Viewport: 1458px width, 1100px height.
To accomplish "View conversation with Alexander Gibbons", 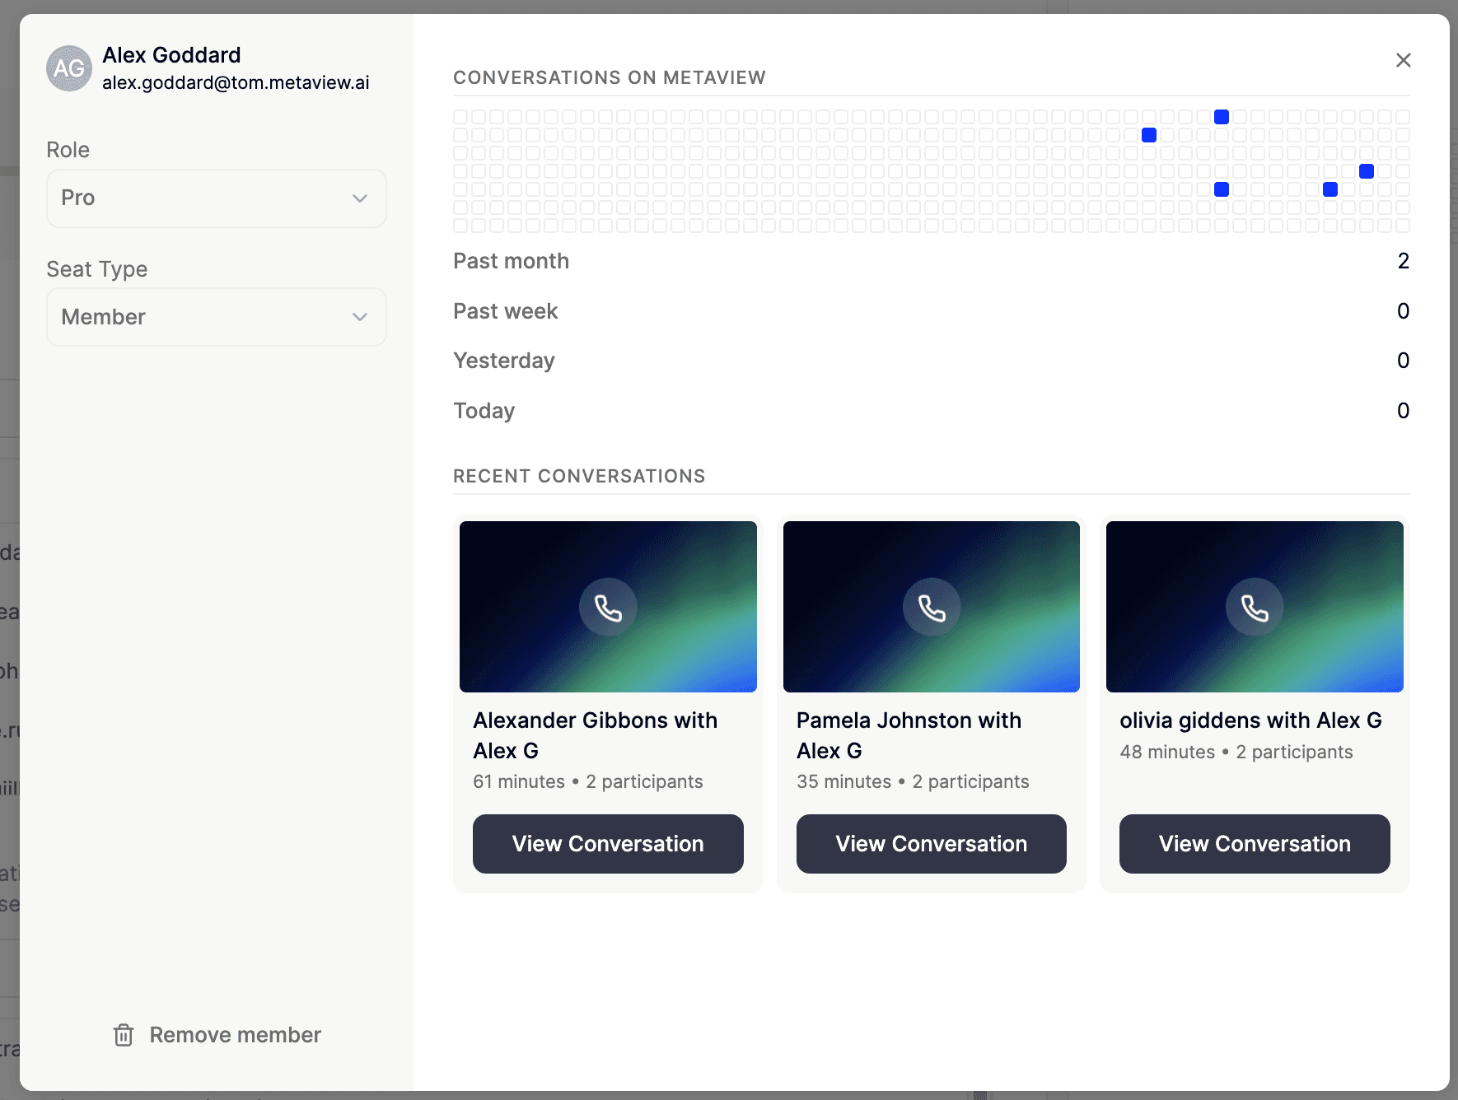I will click(608, 844).
